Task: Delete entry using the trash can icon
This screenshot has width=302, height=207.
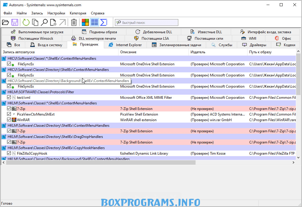Action: pos(74,22)
